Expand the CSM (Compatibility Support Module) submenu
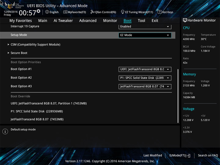This screenshot has width=220, height=165. (x=35, y=45)
